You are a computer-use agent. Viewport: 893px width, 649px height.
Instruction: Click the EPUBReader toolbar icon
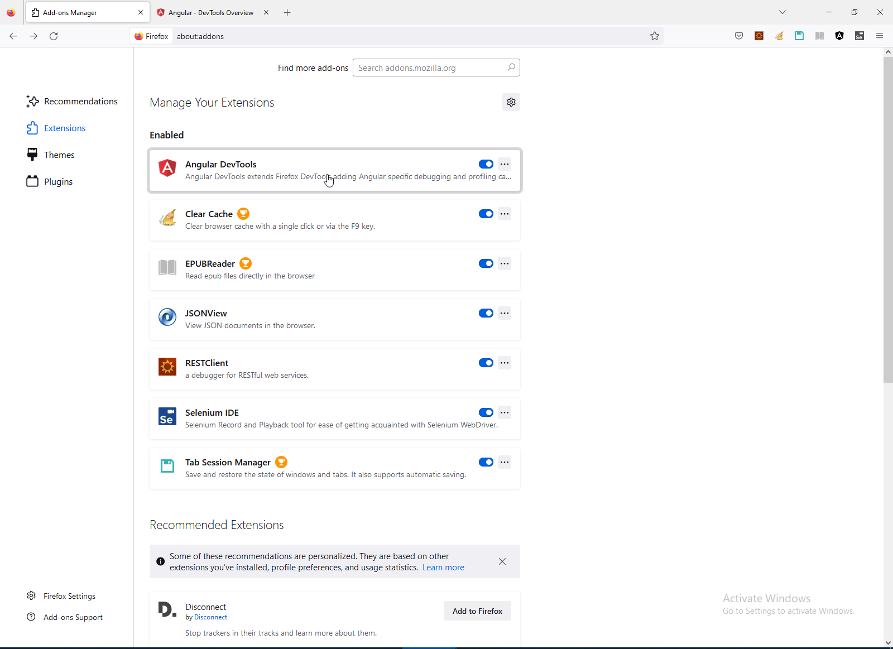(819, 36)
